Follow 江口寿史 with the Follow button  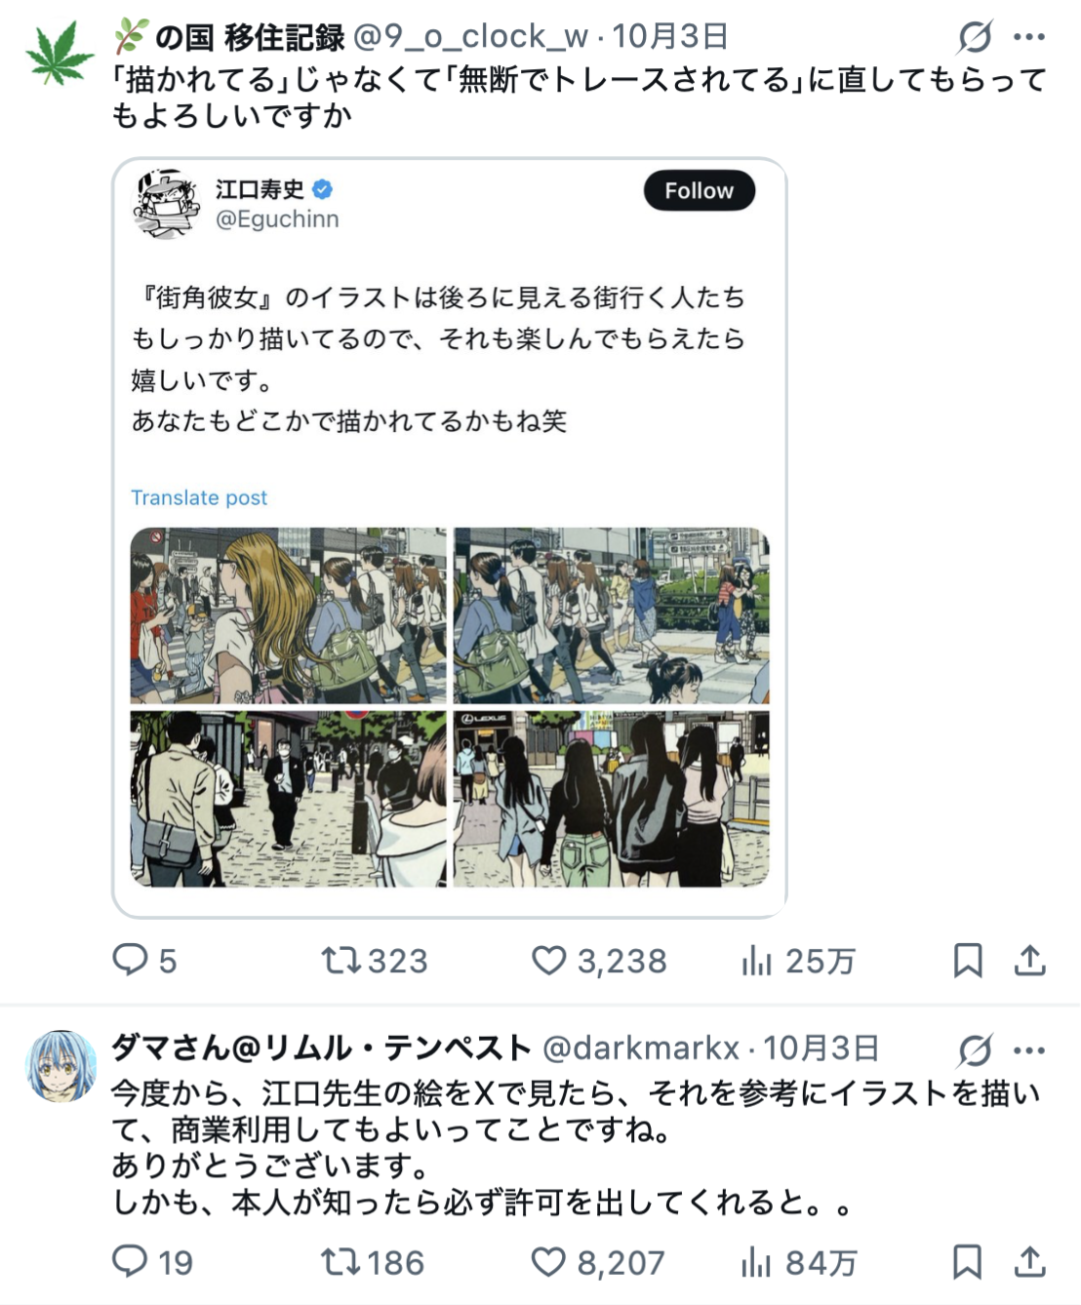(x=700, y=190)
